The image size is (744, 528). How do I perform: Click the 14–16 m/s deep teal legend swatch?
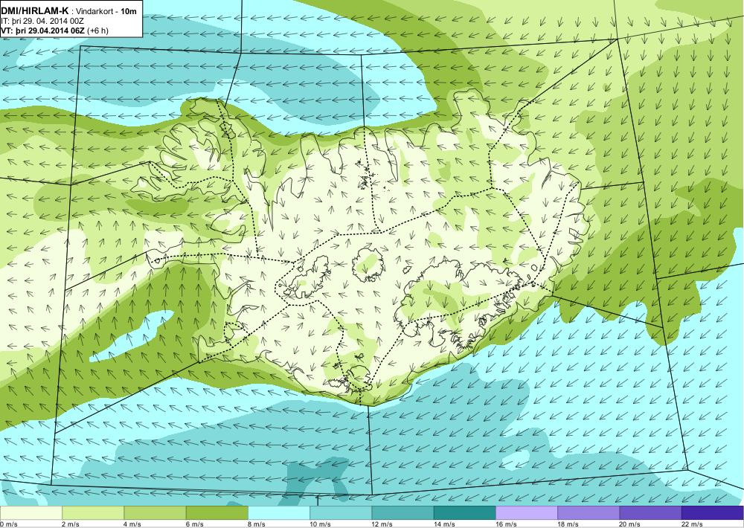[x=464, y=513]
